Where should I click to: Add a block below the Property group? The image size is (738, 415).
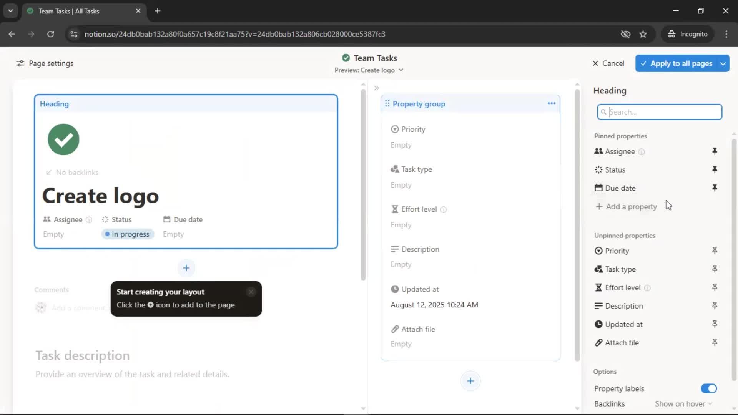[x=470, y=381]
